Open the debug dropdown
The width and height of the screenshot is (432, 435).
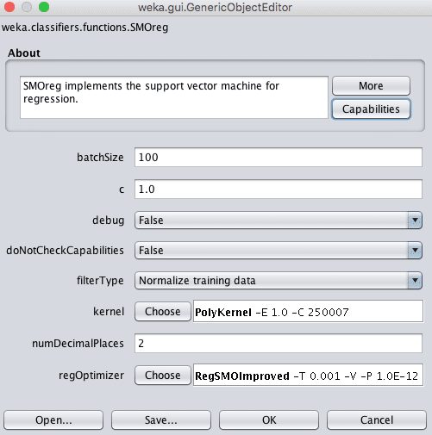pos(279,221)
